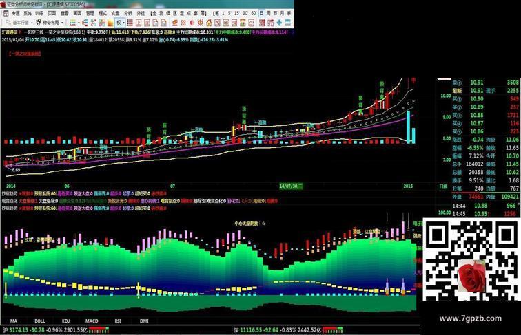
Task: Switch to 5' minute period
Action: pyautogui.click(x=229, y=13)
